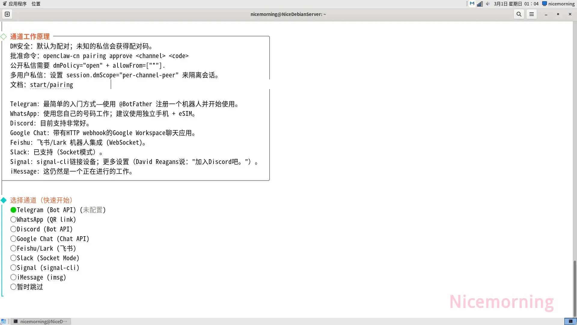The width and height of the screenshot is (577, 325).
Task: Click the terminal search icon
Action: [519, 14]
